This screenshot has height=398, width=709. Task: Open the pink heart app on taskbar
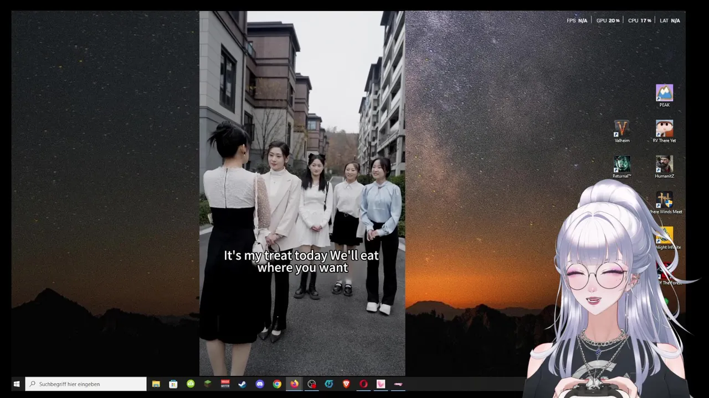(x=381, y=384)
